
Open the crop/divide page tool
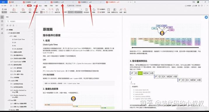pyautogui.click(x=109, y=11)
